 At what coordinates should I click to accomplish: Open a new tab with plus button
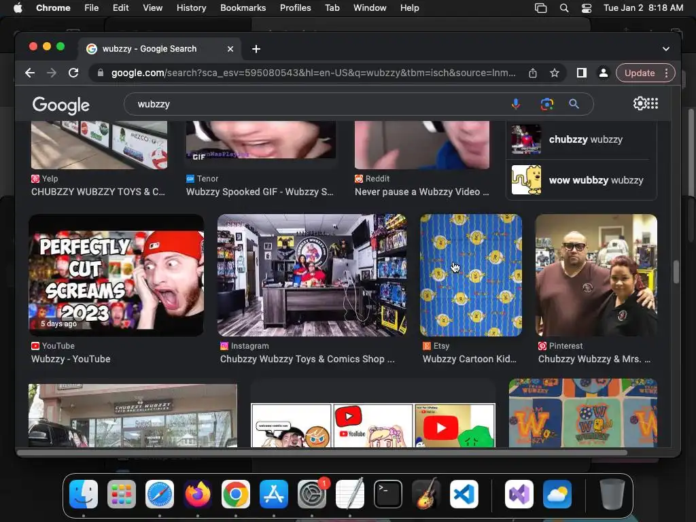pyautogui.click(x=256, y=49)
